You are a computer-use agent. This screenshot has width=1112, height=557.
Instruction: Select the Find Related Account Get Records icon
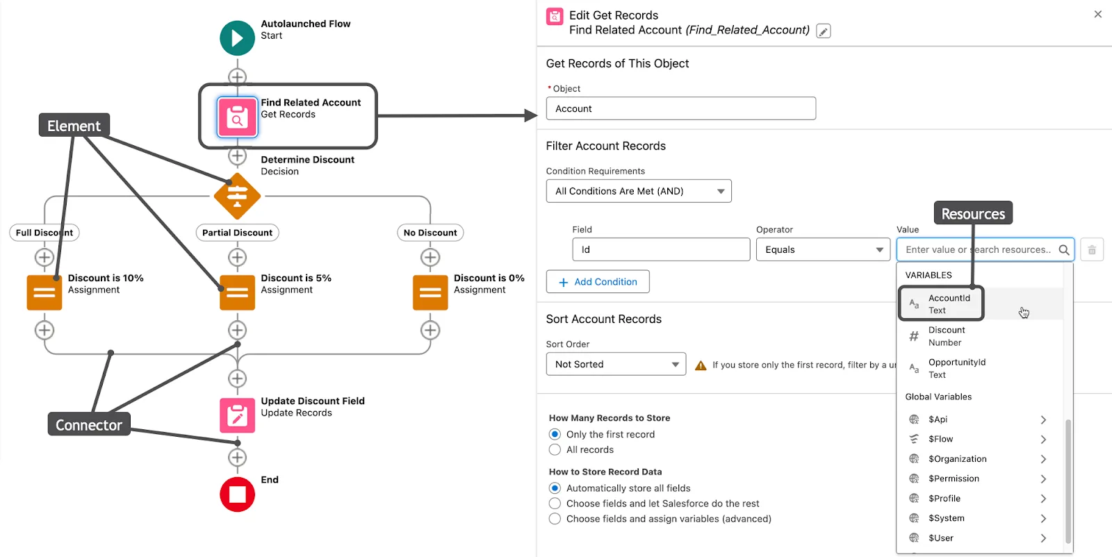tap(237, 117)
